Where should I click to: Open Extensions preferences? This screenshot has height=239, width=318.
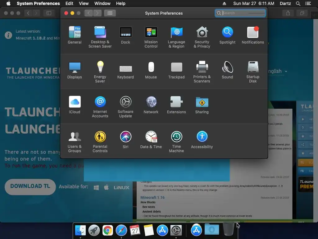pos(176,105)
